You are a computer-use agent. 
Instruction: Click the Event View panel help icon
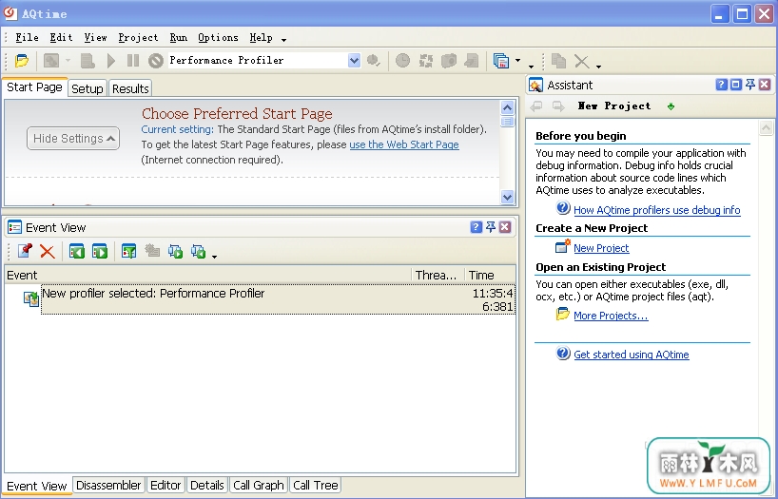tap(476, 227)
